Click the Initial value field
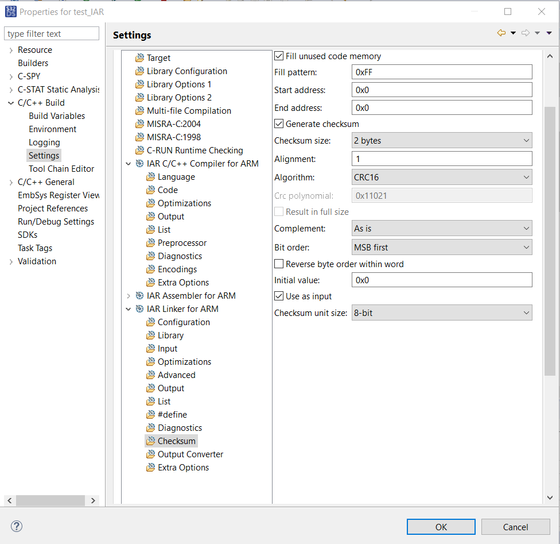Screen dimensions: 560x544 click(442, 280)
